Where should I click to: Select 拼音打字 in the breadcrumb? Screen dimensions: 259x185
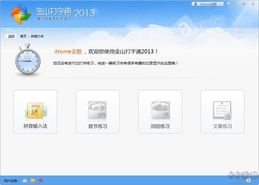(37, 36)
